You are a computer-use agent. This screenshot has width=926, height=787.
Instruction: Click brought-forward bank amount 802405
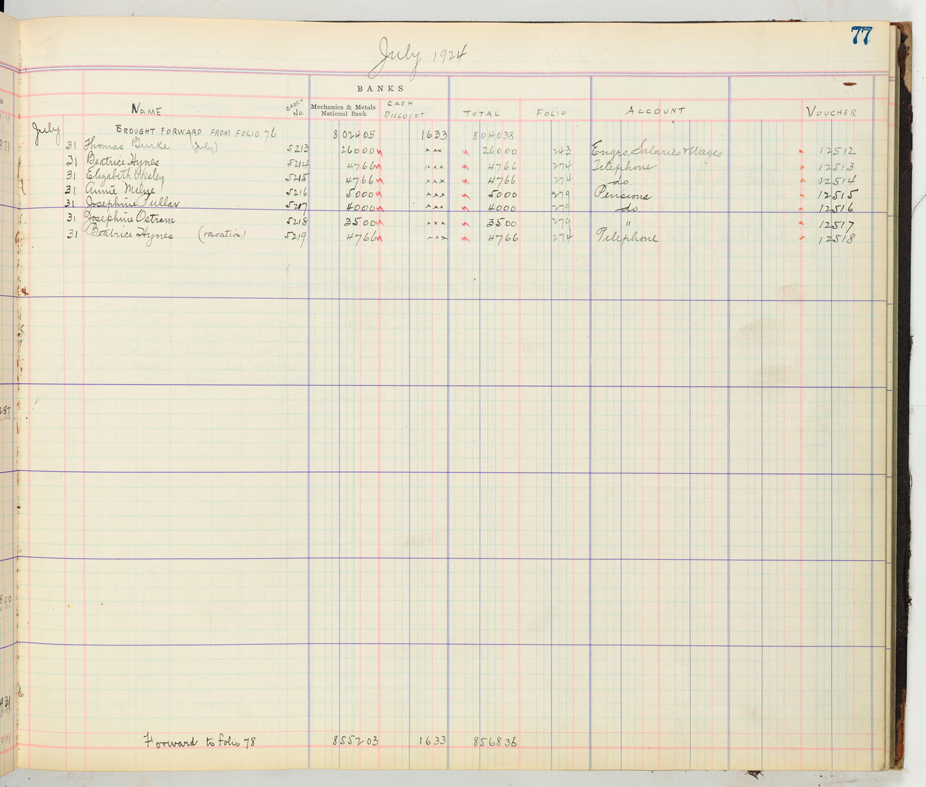pos(354,135)
